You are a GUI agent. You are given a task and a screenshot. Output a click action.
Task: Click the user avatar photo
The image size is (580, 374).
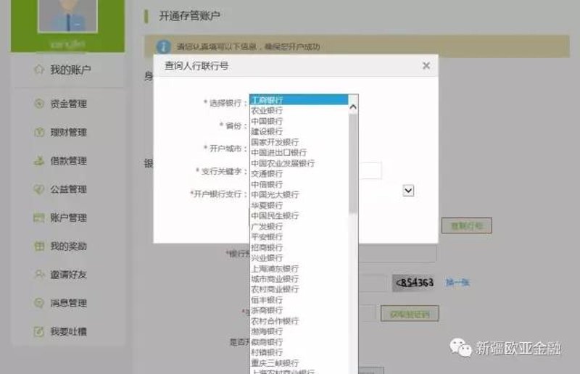(67, 15)
